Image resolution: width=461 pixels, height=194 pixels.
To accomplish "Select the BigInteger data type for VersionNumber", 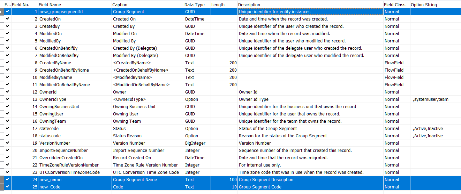I will coord(197,143).
